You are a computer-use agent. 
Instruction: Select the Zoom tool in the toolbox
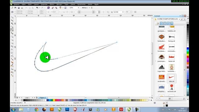click(12, 27)
